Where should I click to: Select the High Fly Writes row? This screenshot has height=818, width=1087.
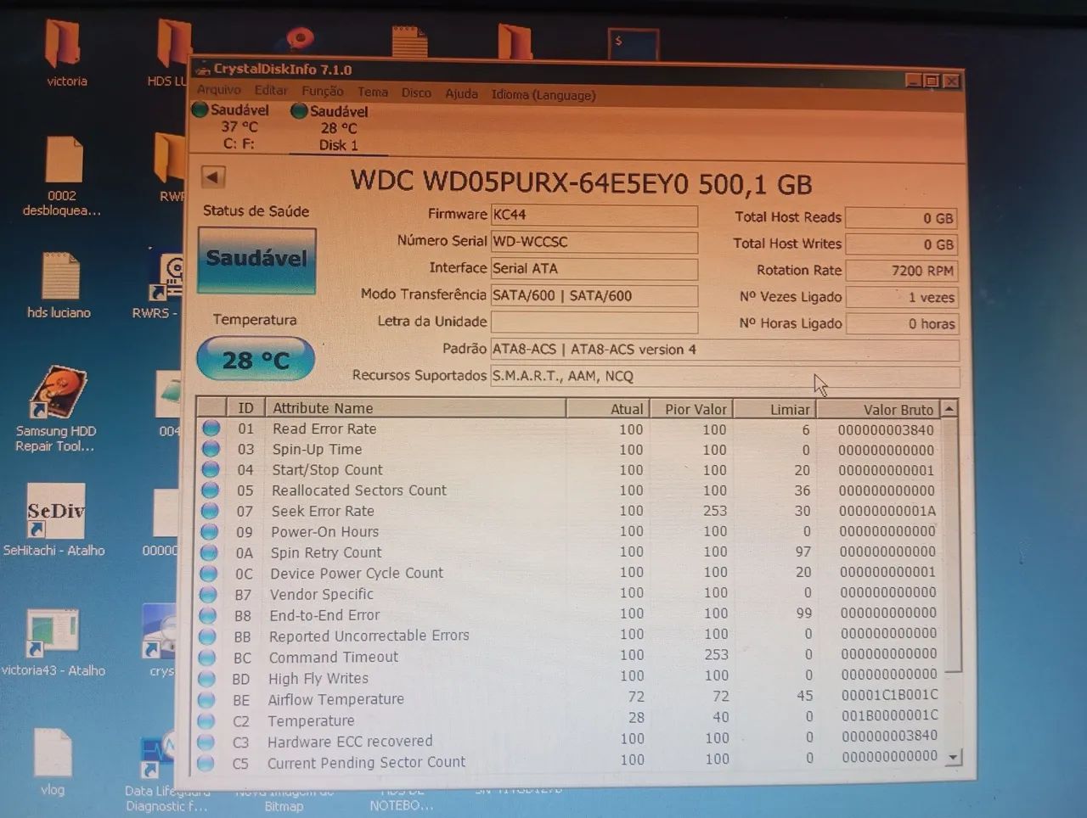(570, 678)
